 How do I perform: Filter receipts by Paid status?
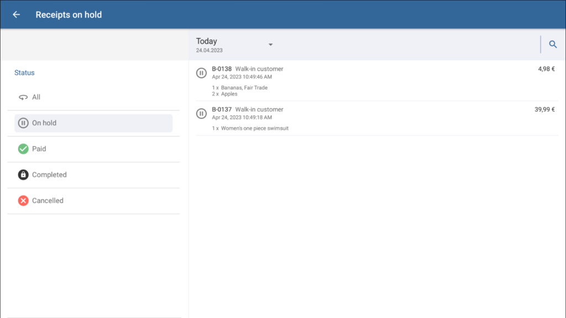(x=39, y=149)
